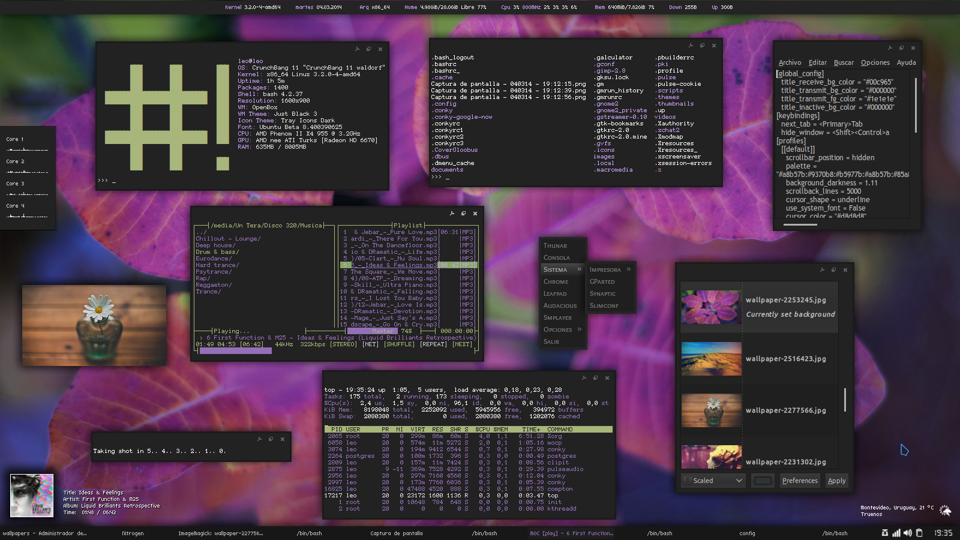The width and height of the screenshot is (960, 540).
Task: Open the Ayuda menu
Action: point(906,62)
